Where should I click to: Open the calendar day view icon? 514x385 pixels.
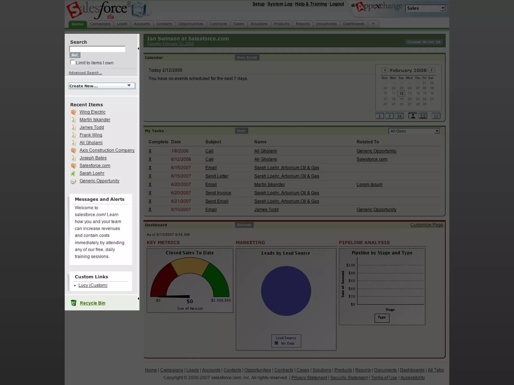pyautogui.click(x=379, y=116)
